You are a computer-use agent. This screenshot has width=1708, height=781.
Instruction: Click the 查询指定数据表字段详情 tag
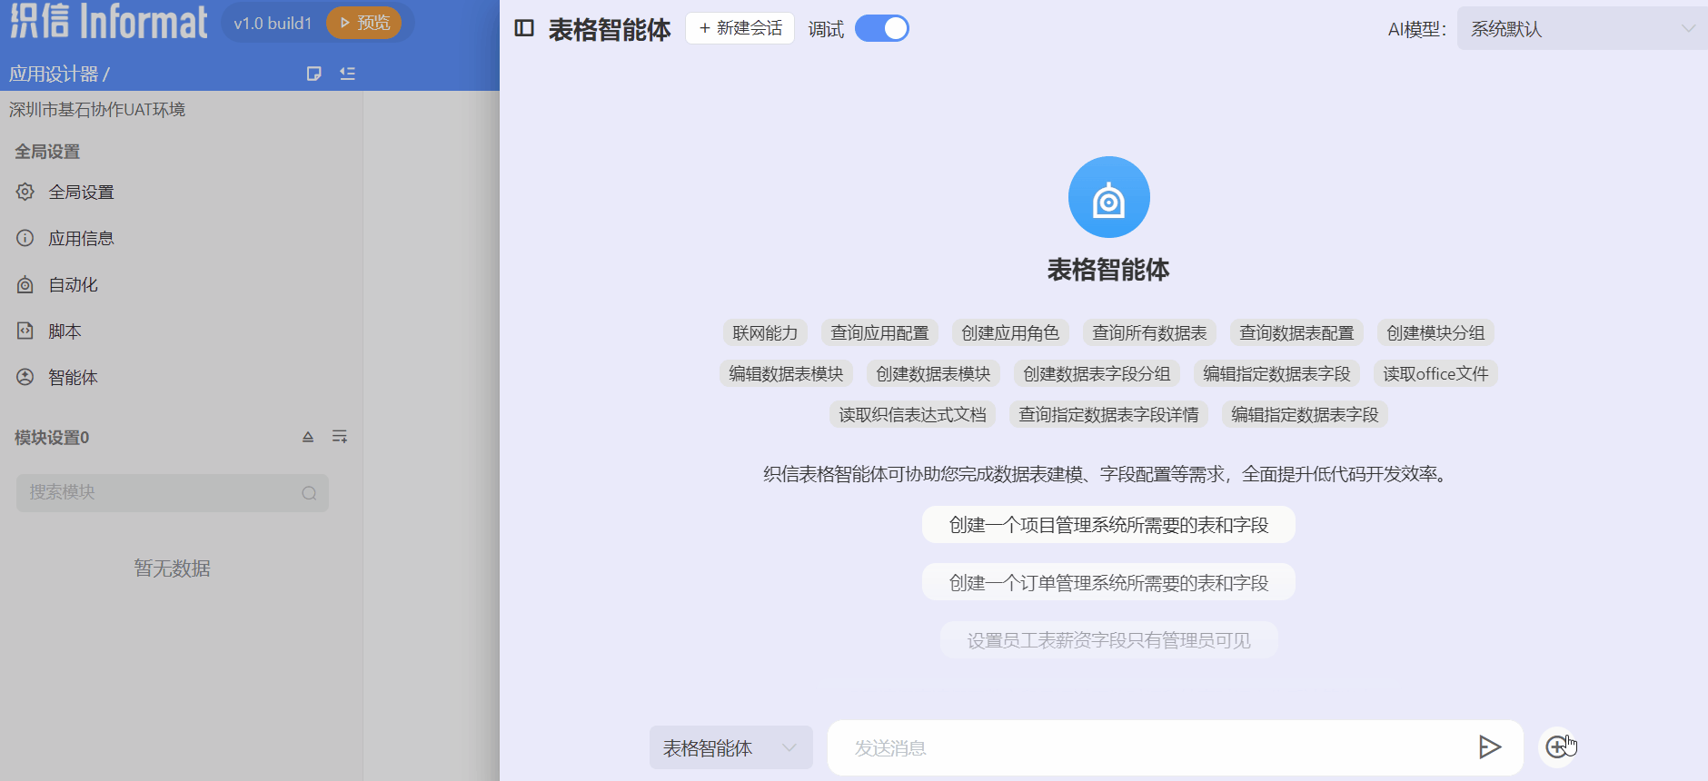(1108, 415)
